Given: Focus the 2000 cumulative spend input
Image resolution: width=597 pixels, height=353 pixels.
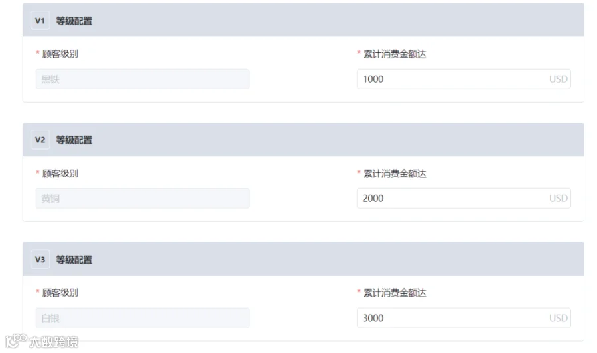Looking at the screenshot, I should tap(464, 198).
